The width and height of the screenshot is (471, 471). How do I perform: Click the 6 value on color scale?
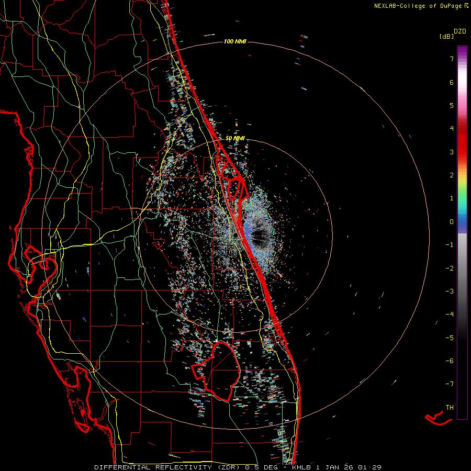[452, 82]
